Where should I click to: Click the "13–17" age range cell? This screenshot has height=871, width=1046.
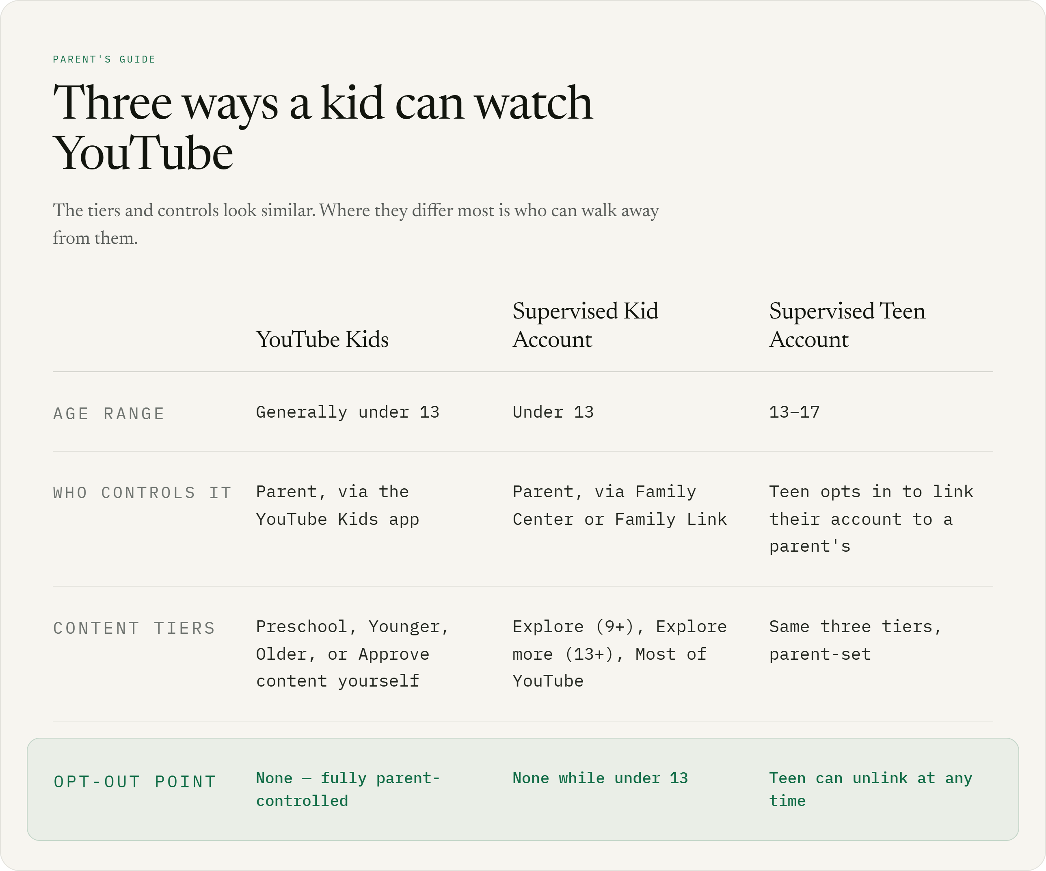pos(794,412)
